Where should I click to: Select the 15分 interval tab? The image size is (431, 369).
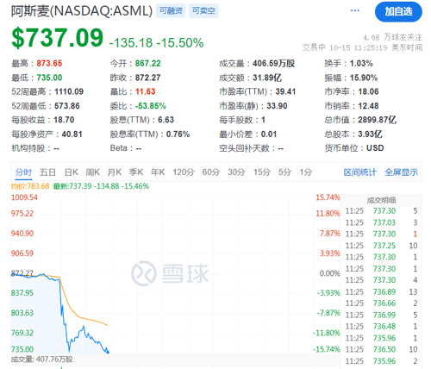pyautogui.click(x=262, y=172)
